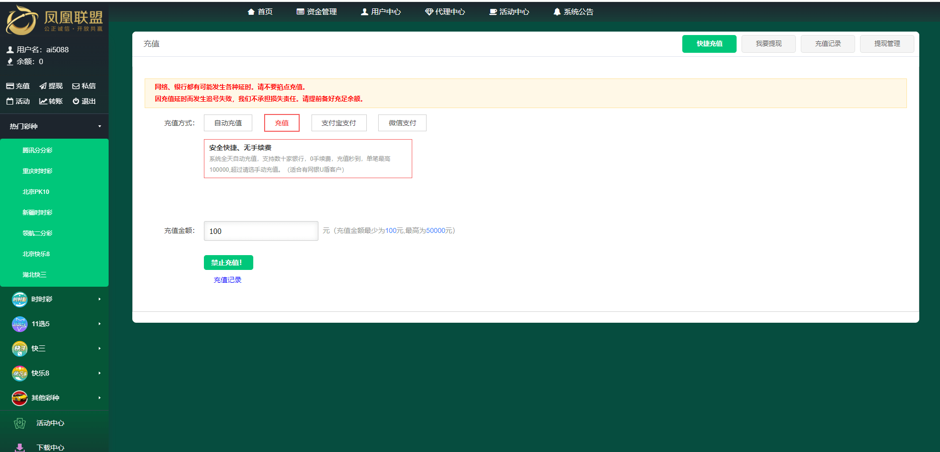940x452 pixels.
Task: Click username text ai5088
Action: pyautogui.click(x=58, y=50)
